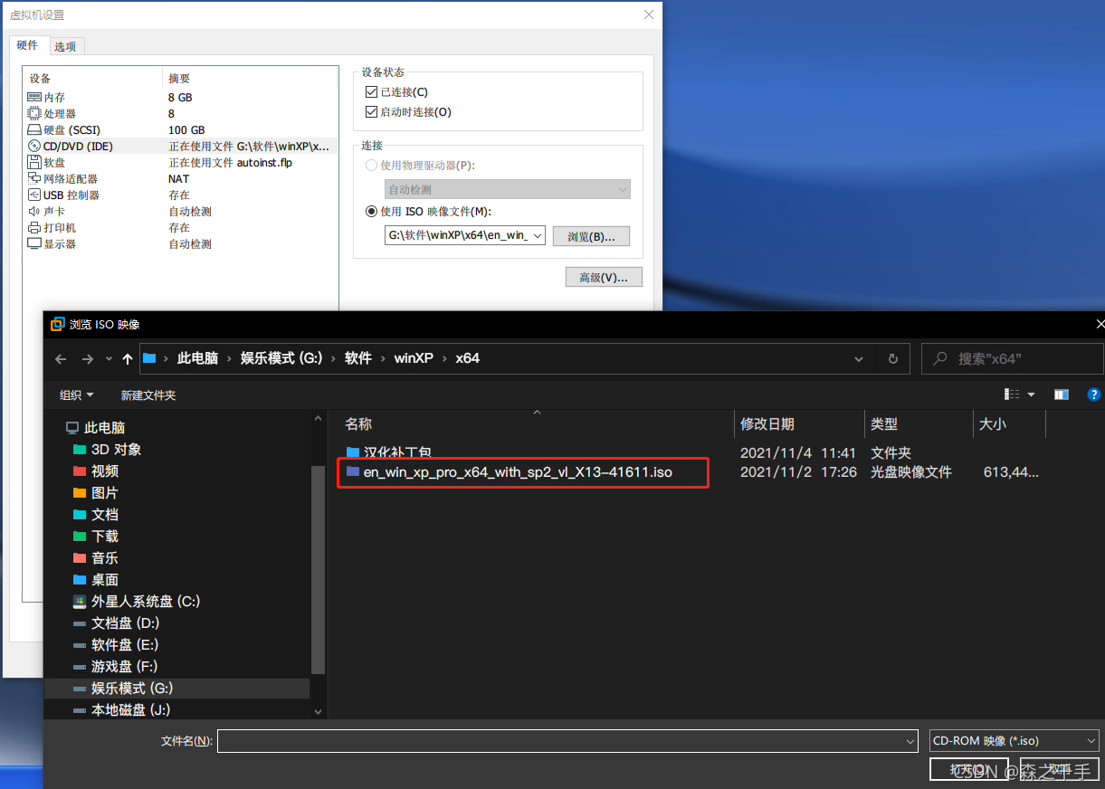The width and height of the screenshot is (1105, 789).
Task: Open 桌面 desktop folder in sidebar
Action: (x=95, y=580)
